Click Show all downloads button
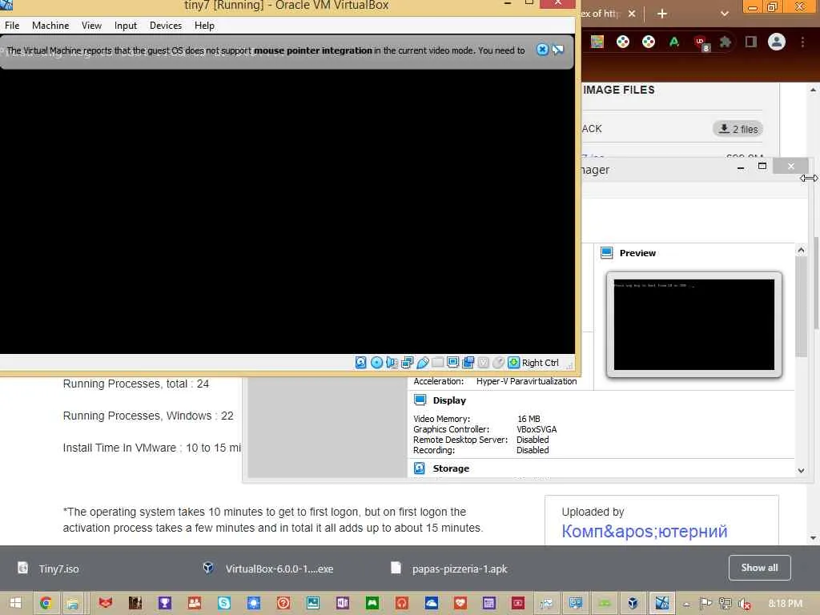Viewport: 820px width, 615px height. [759, 568]
